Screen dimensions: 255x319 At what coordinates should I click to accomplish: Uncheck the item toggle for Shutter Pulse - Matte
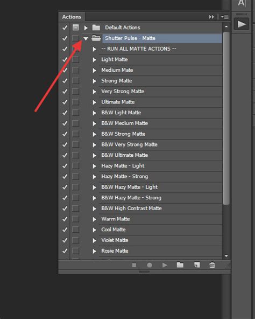[x=65, y=38]
